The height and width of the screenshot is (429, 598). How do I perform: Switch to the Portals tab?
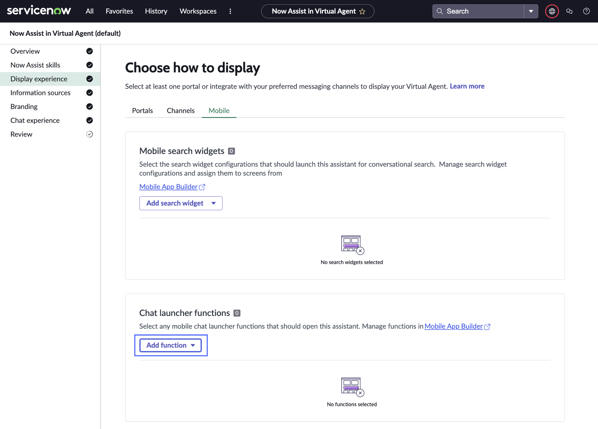click(x=142, y=110)
